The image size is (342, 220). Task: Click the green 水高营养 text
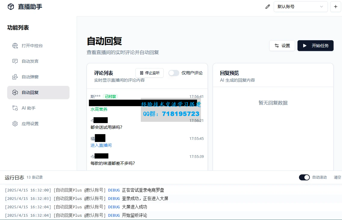pos(99,109)
